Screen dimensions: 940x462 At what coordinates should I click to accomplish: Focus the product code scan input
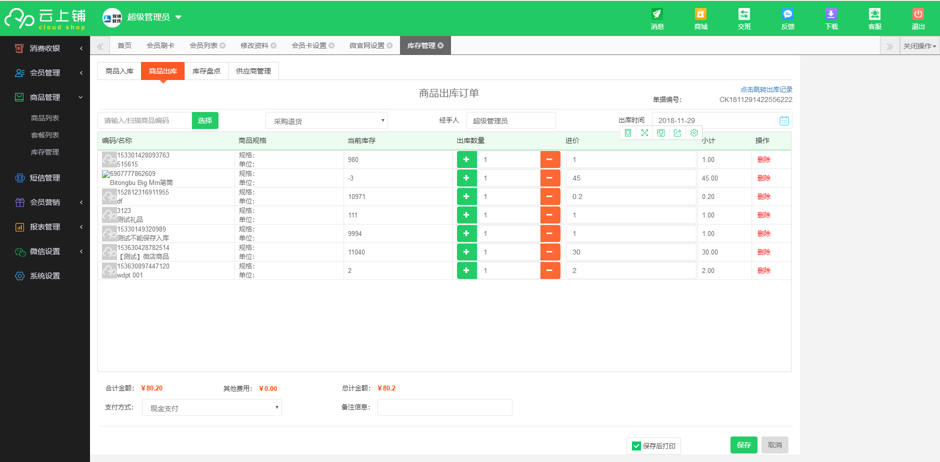145,120
